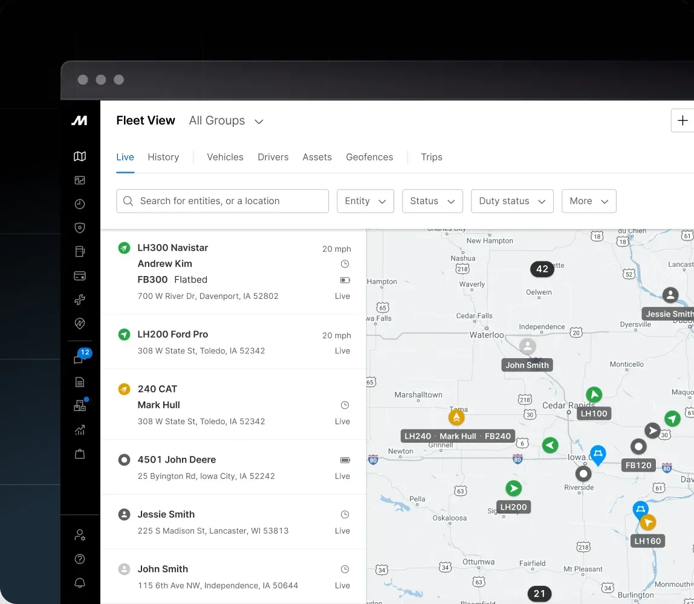The height and width of the screenshot is (604, 694).
Task: Open the dashboard chart icon in sidebar
Action: (x=80, y=180)
